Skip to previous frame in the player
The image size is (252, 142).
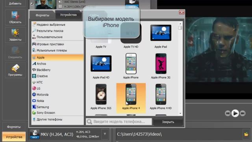228,113
